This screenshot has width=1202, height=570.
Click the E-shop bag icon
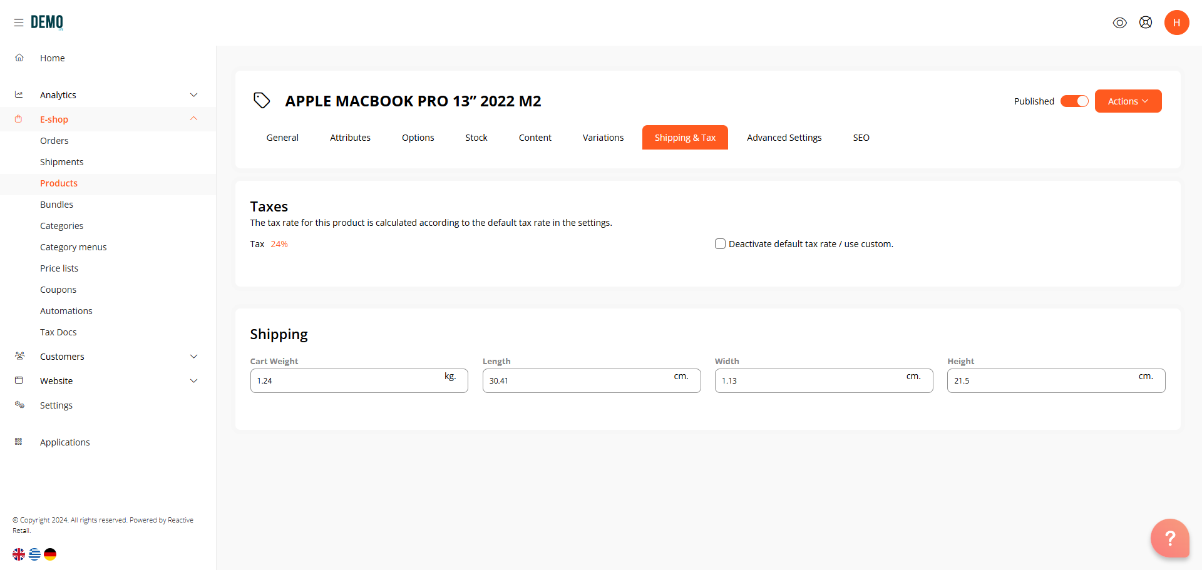(19, 119)
